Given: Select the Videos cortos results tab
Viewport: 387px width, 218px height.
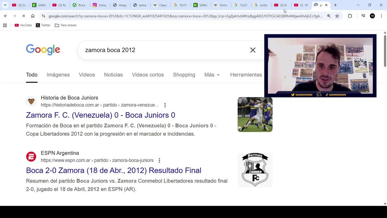Looking at the screenshot, I should 148,75.
